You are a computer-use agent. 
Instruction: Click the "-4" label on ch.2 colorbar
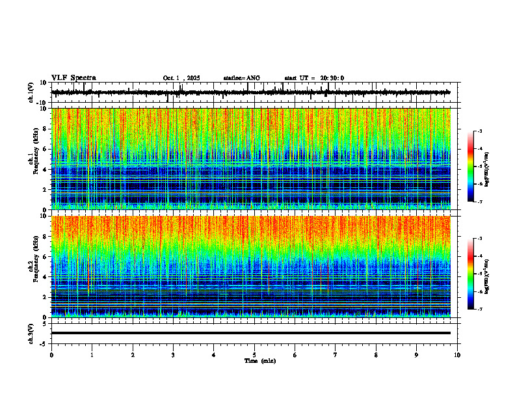point(479,256)
